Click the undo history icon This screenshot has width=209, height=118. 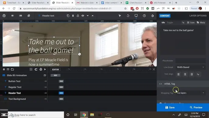[x=128, y=16]
